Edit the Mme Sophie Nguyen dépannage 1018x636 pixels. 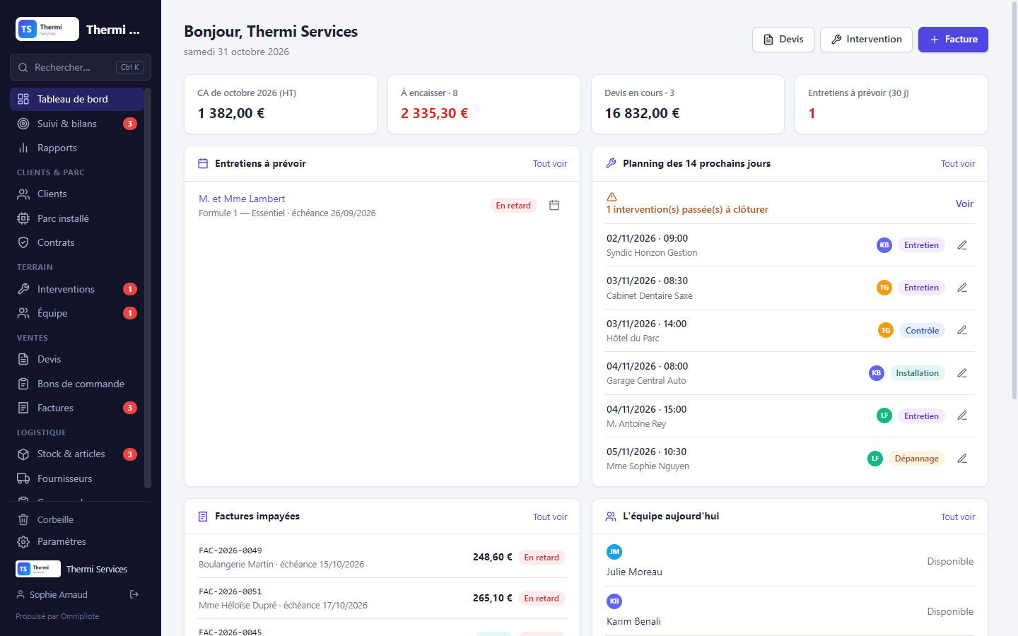(962, 459)
